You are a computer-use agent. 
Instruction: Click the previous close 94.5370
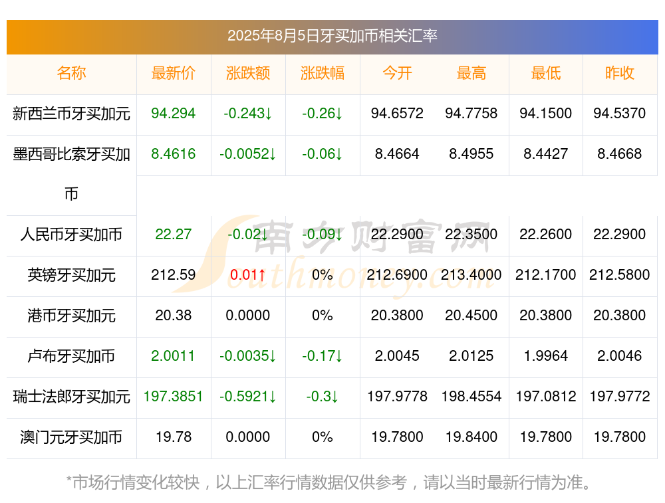click(620, 113)
